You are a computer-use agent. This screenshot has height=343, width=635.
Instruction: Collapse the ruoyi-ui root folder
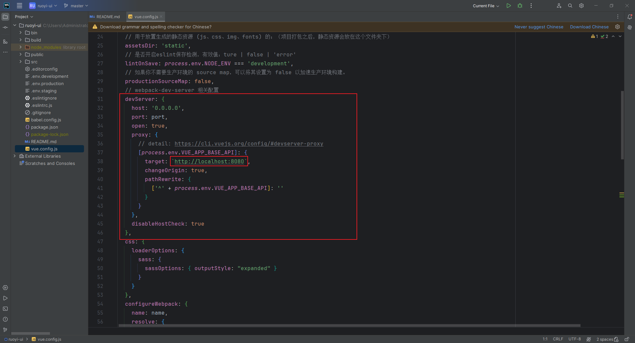pos(15,25)
